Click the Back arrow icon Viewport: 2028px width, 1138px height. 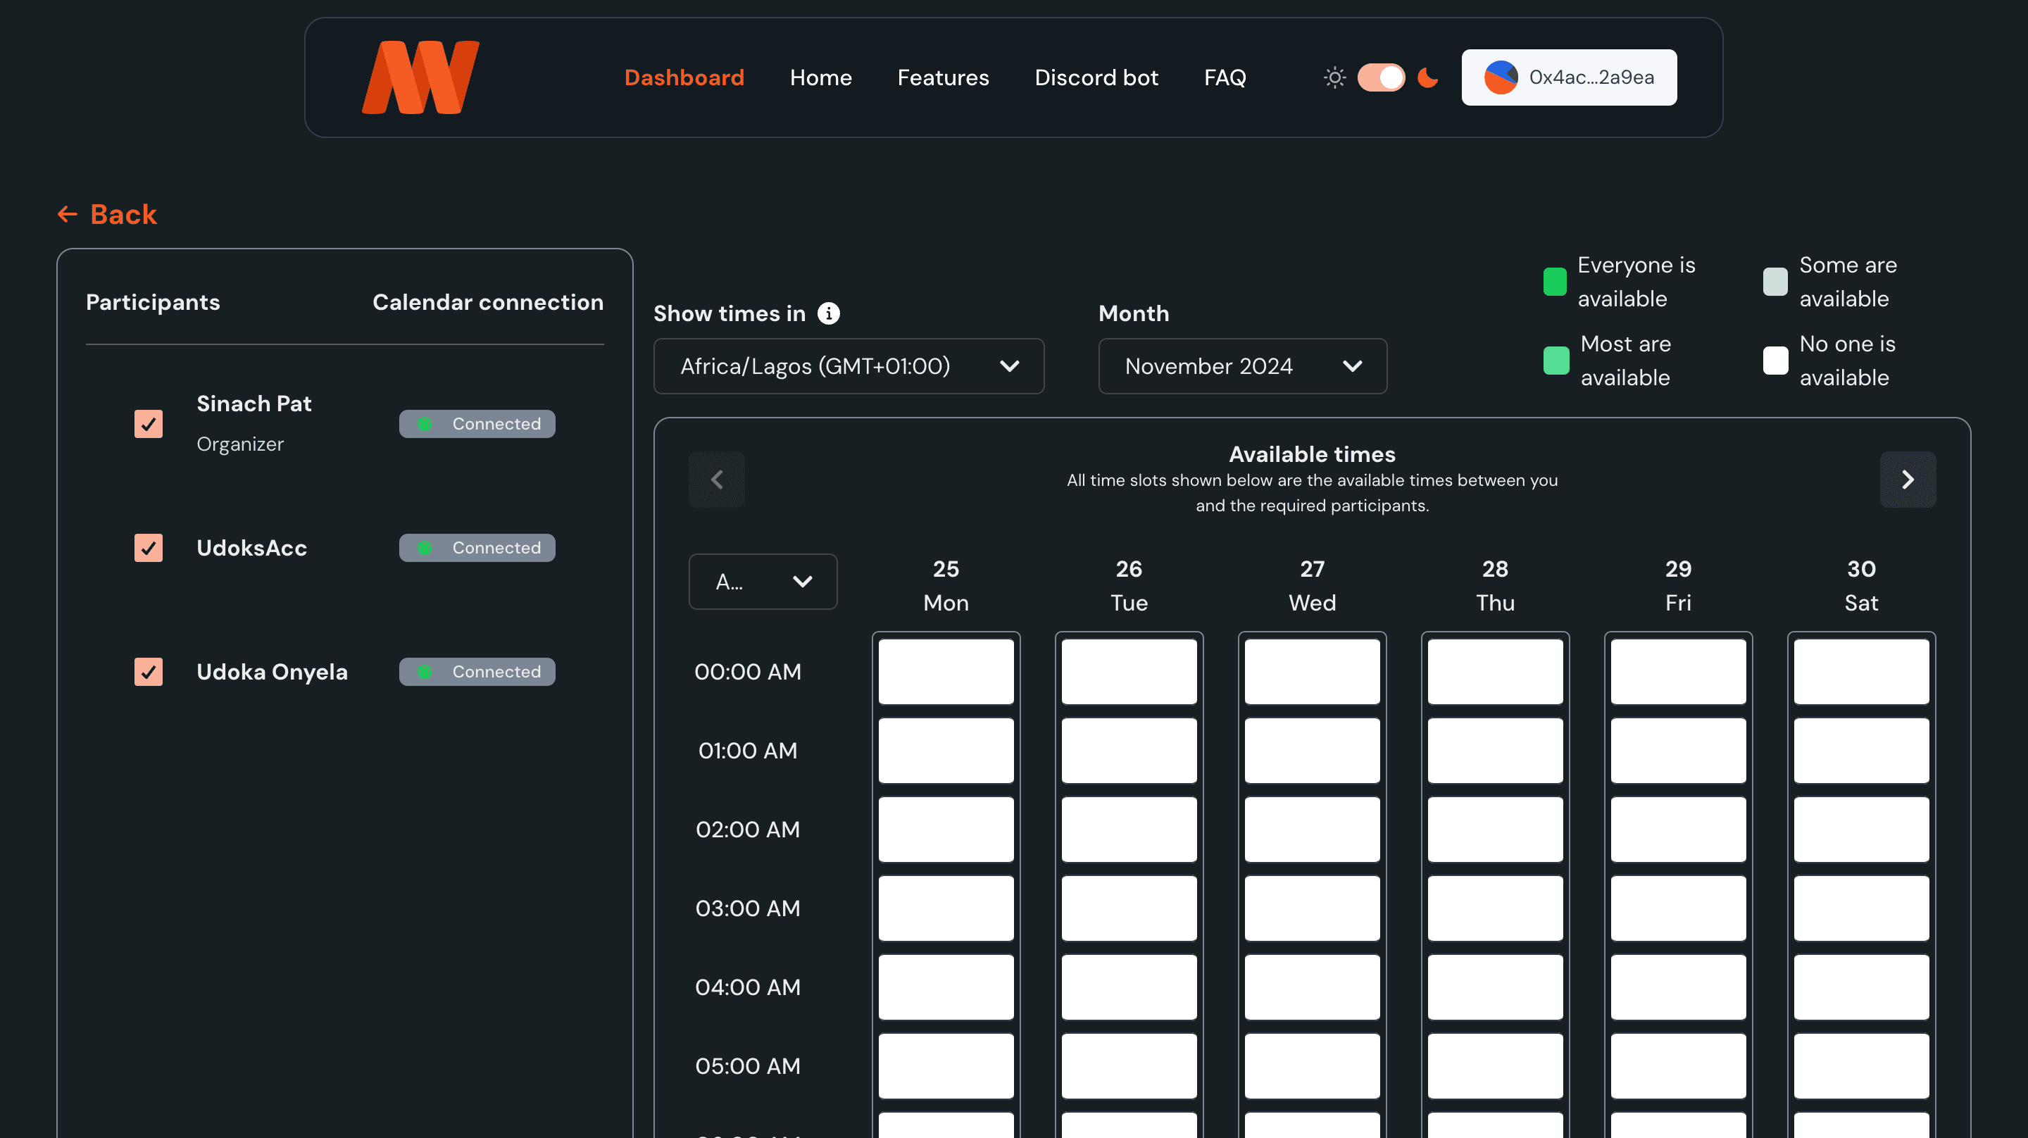pos(68,214)
